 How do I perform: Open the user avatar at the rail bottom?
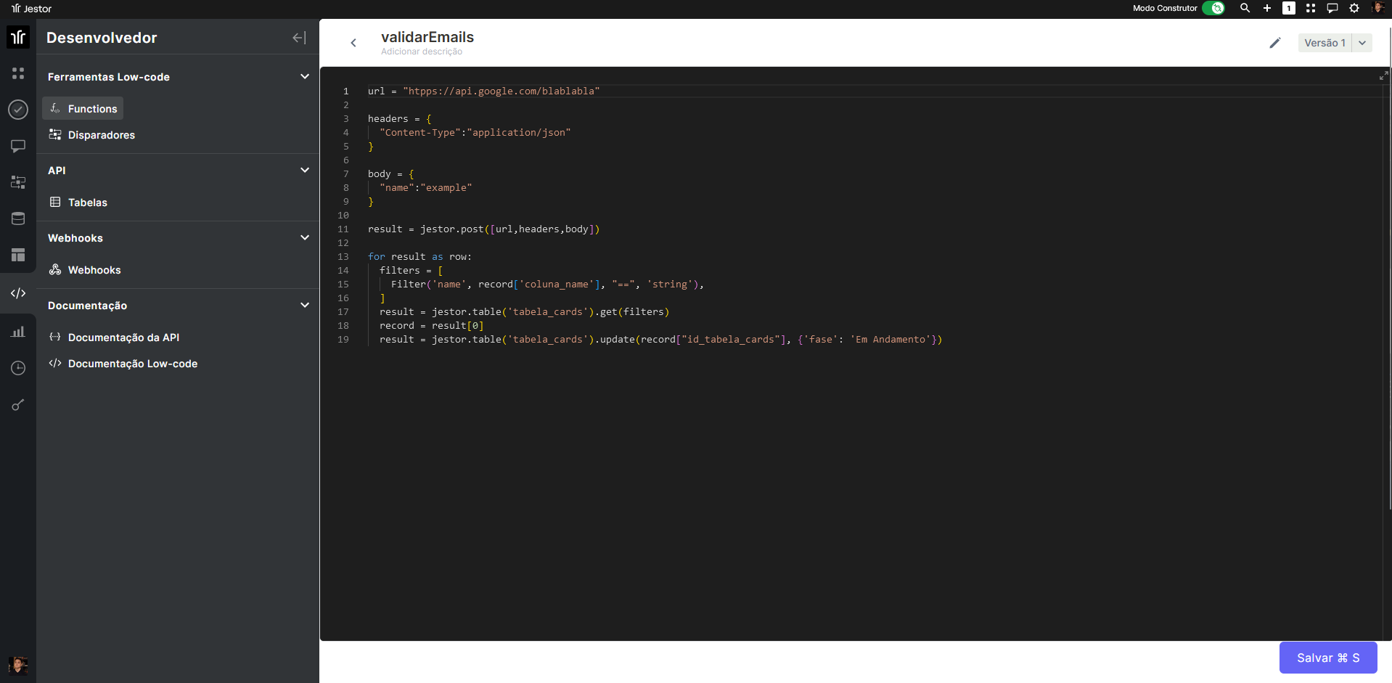click(x=18, y=665)
